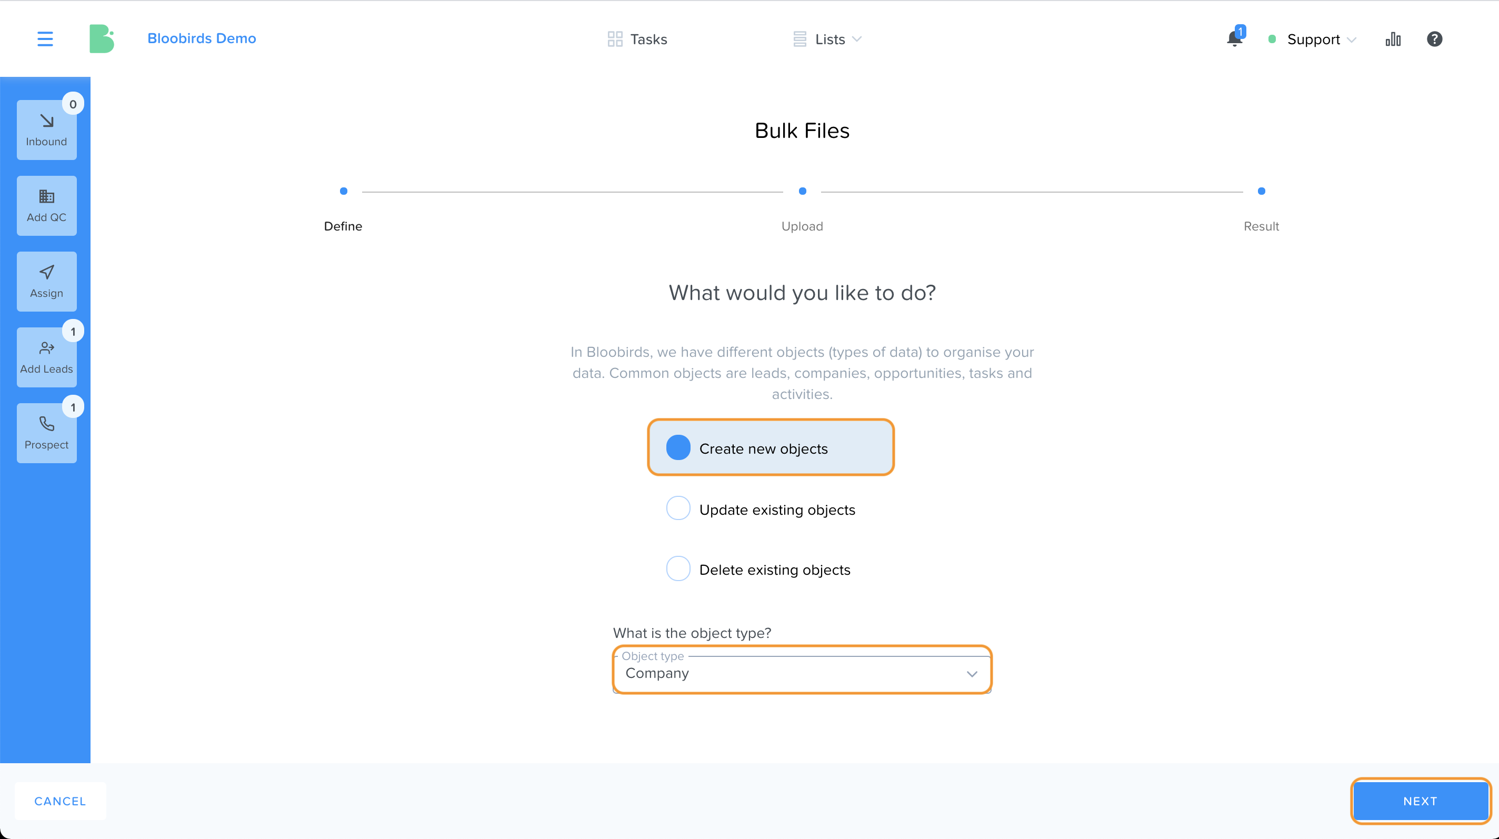The height and width of the screenshot is (839, 1499).
Task: Go to Tasks
Action: pyautogui.click(x=637, y=39)
